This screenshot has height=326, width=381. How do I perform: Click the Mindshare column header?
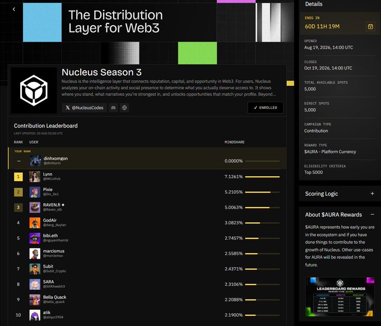point(234,142)
